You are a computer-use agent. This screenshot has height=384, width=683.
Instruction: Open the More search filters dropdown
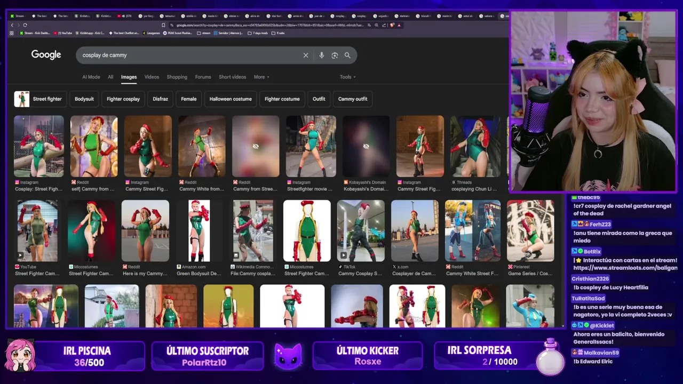[261, 77]
